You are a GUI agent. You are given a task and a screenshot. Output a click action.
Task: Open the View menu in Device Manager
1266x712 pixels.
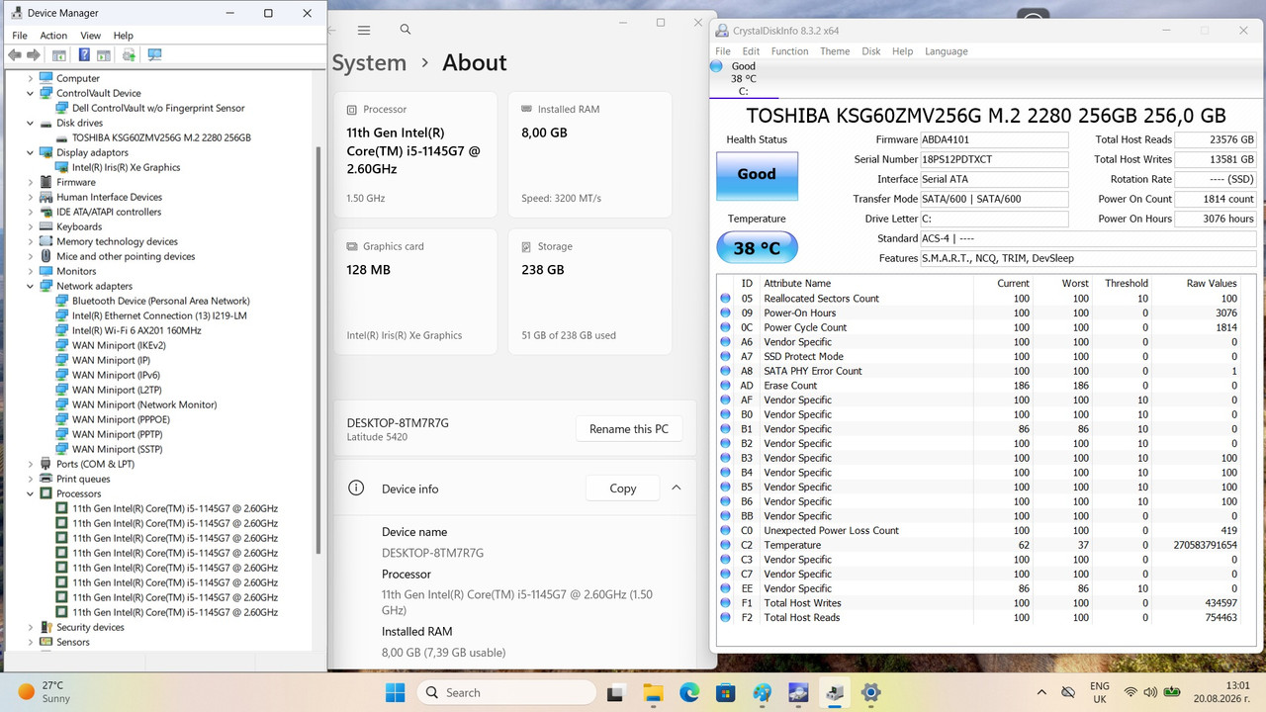(x=90, y=36)
